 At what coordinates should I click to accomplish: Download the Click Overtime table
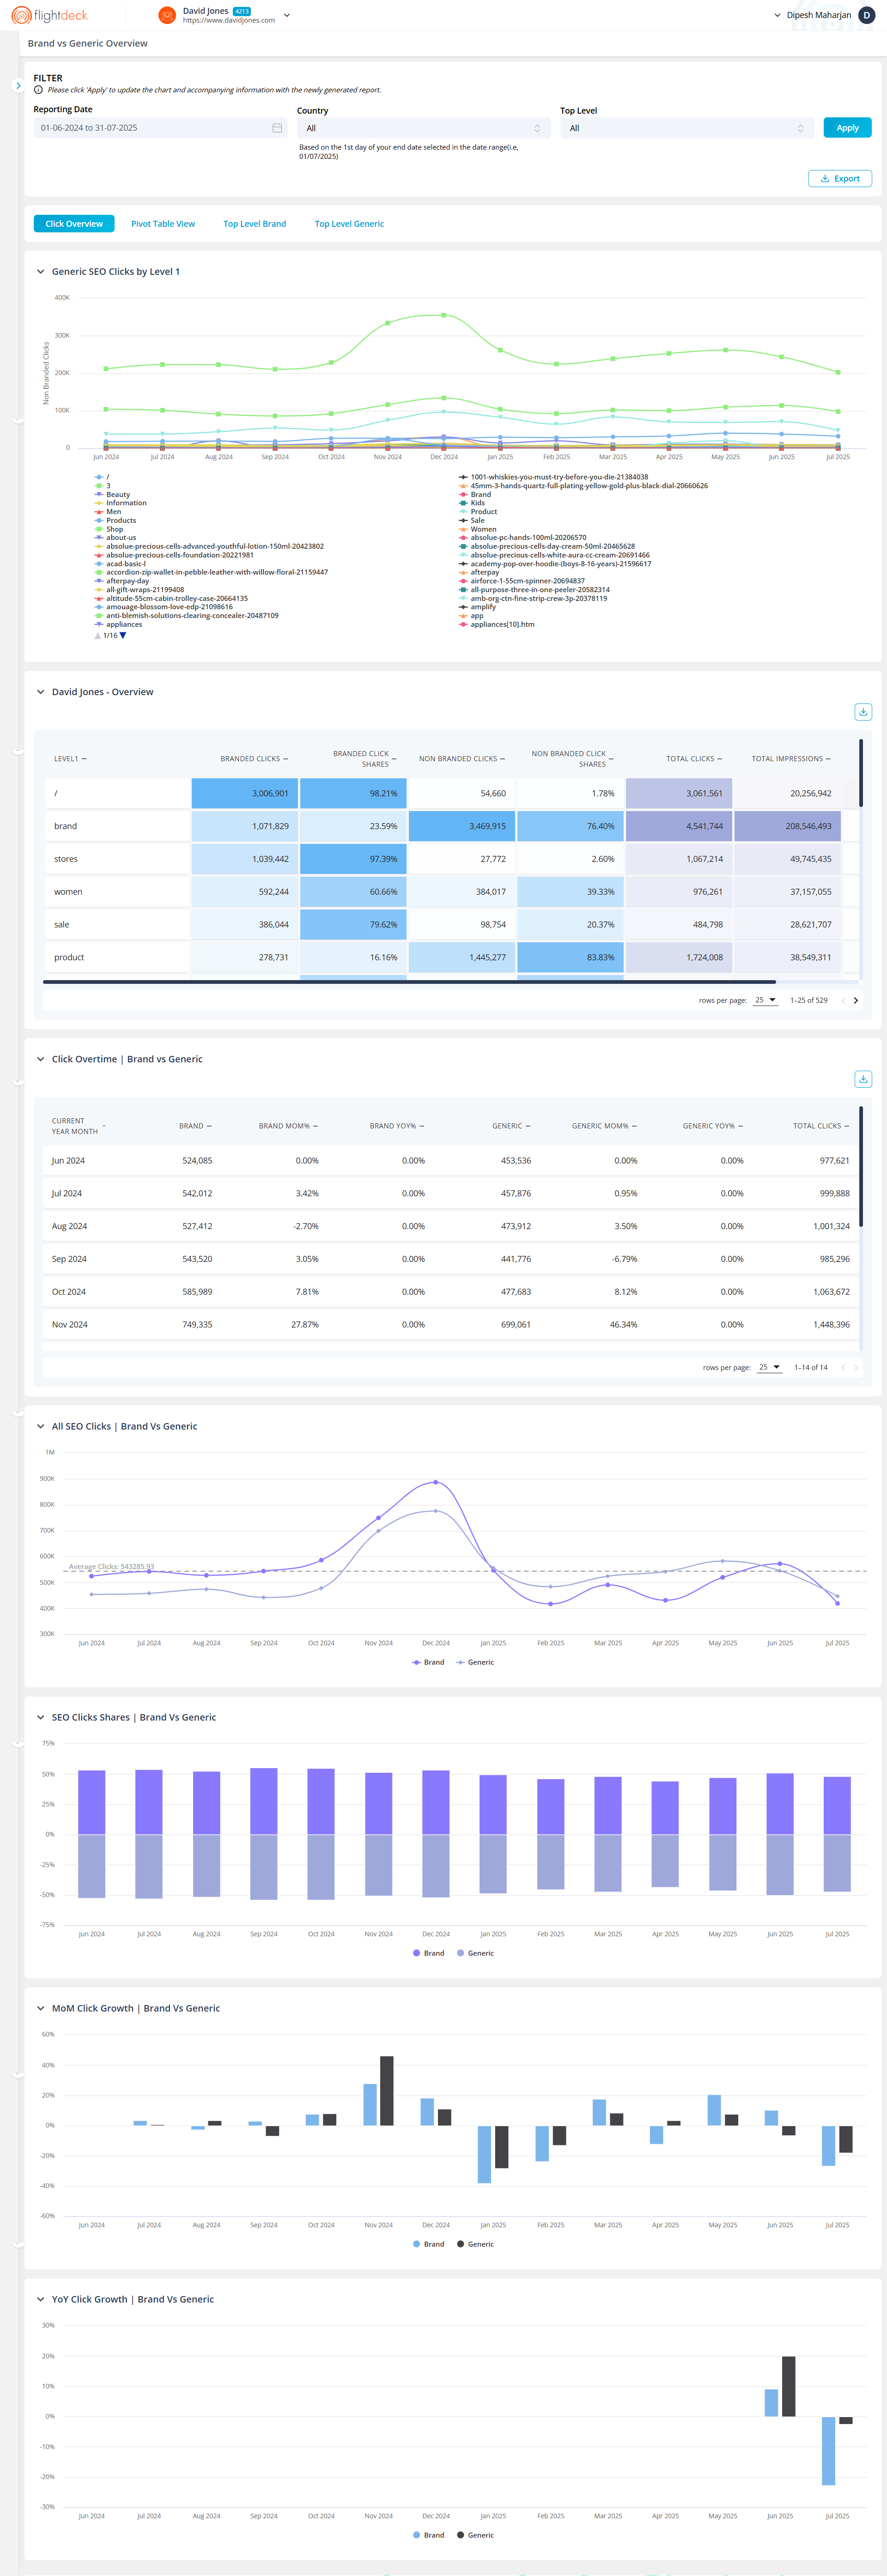tap(863, 1079)
